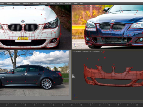Jump to frame 70 on the timeline

(x=109, y=105)
